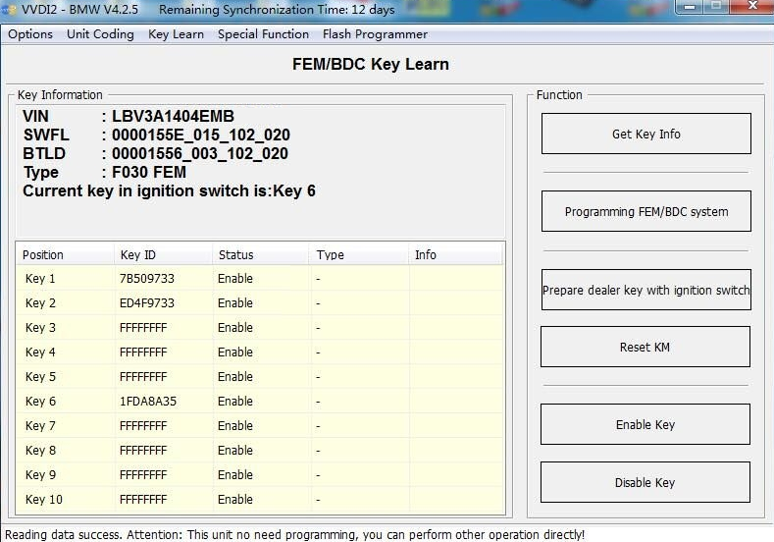The width and height of the screenshot is (774, 542).
Task: Open the Unit Coding menu
Action: click(x=100, y=34)
